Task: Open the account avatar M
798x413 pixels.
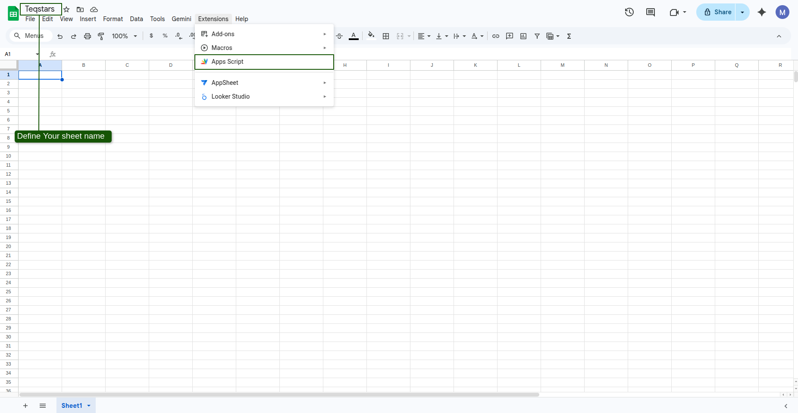Action: (782, 12)
